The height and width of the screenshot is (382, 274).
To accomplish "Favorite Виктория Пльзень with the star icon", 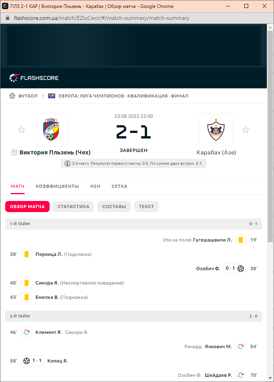I will (21, 130).
